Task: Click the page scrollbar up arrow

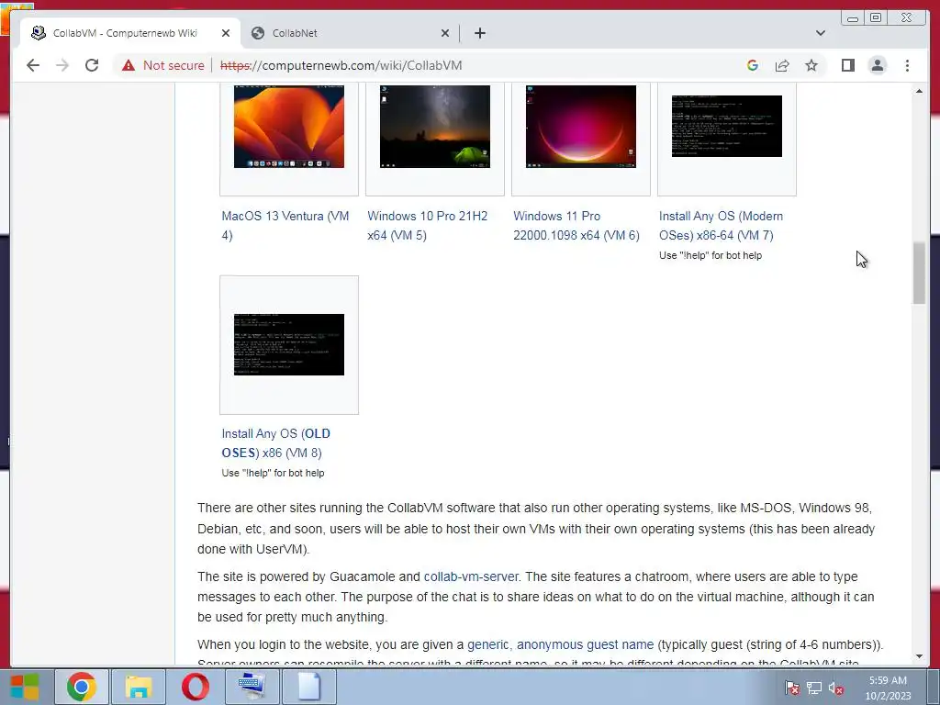Action: (x=919, y=91)
